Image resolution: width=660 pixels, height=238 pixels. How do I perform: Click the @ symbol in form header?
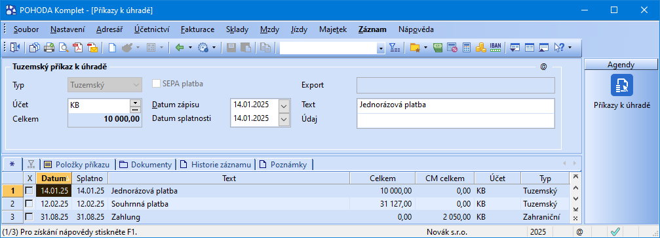pyautogui.click(x=543, y=67)
